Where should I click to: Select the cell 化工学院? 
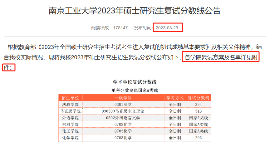(71, 131)
